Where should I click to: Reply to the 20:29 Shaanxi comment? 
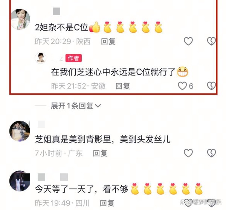click(108, 41)
